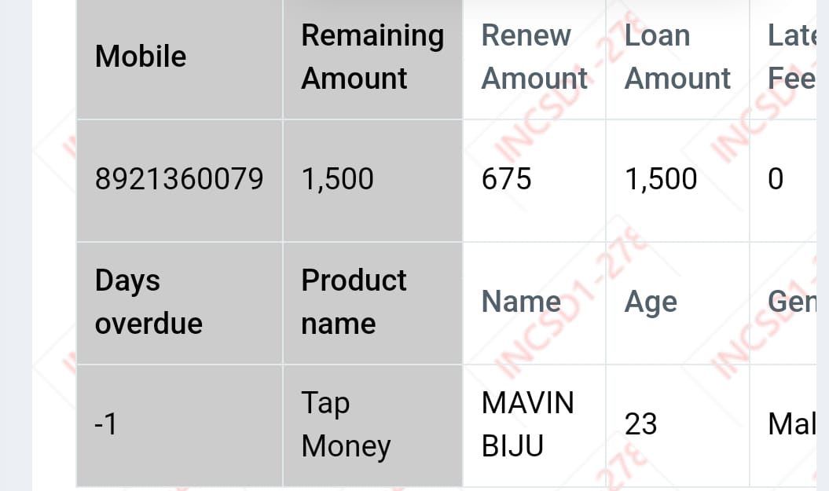Select the Remaining Amount header cell
The image size is (829, 491).
pos(372,57)
